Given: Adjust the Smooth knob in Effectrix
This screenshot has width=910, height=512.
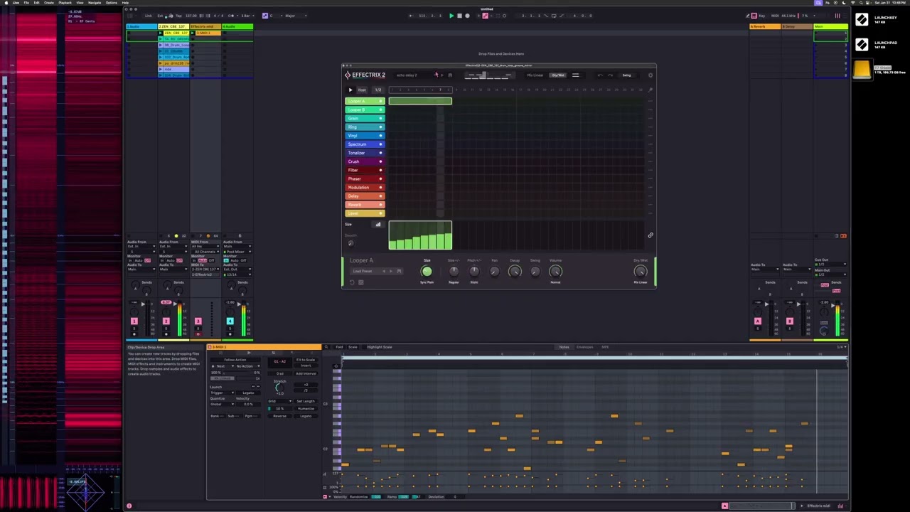Looking at the screenshot, I should [350, 243].
